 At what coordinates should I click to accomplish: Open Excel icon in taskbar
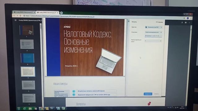pyautogui.click(x=63, y=108)
